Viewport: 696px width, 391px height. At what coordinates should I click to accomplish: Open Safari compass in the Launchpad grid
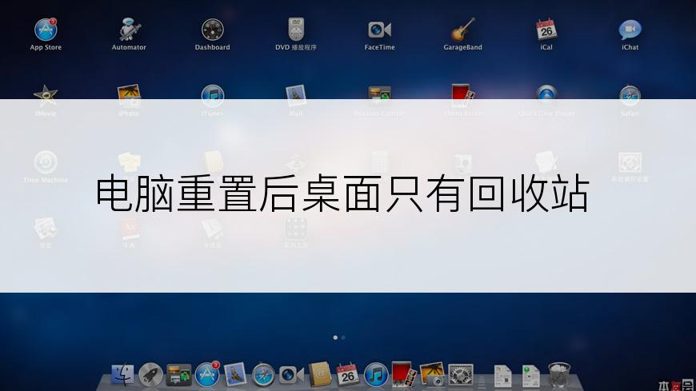click(630, 95)
